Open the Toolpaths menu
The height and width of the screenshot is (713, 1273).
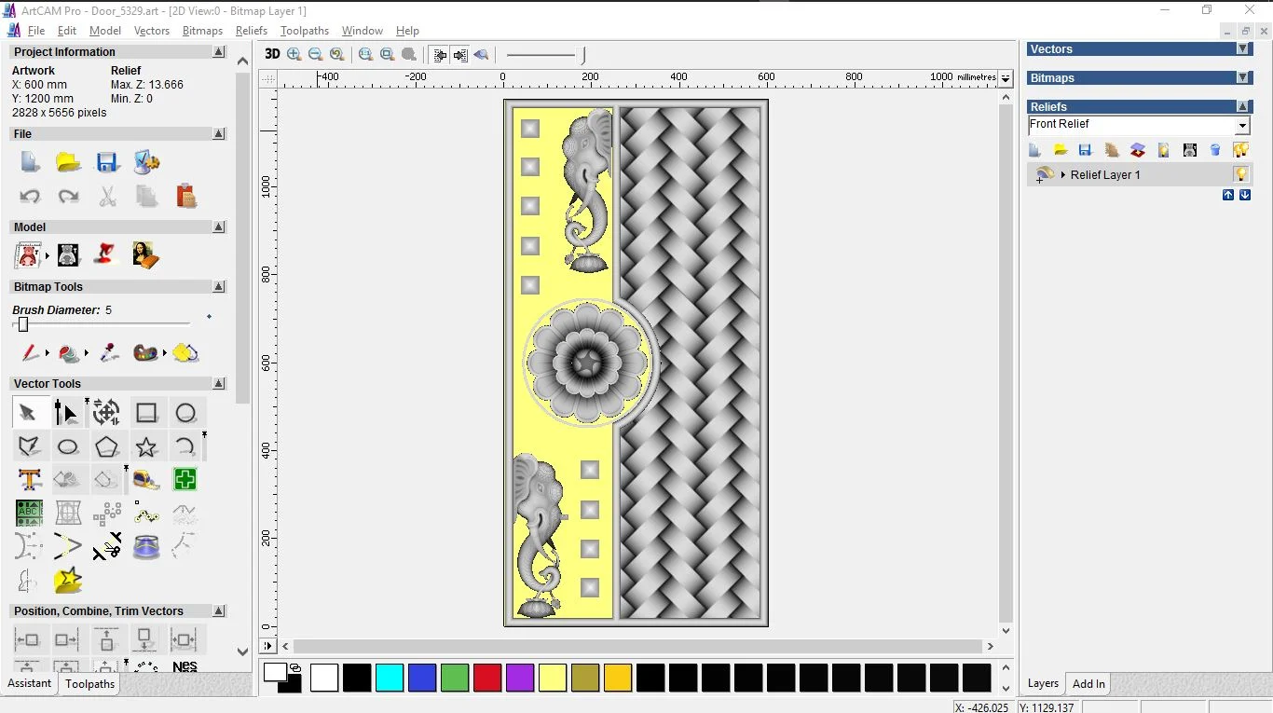click(x=305, y=31)
